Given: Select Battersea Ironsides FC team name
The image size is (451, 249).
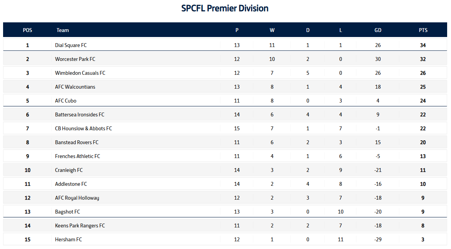Looking at the screenshot, I should (80, 114).
